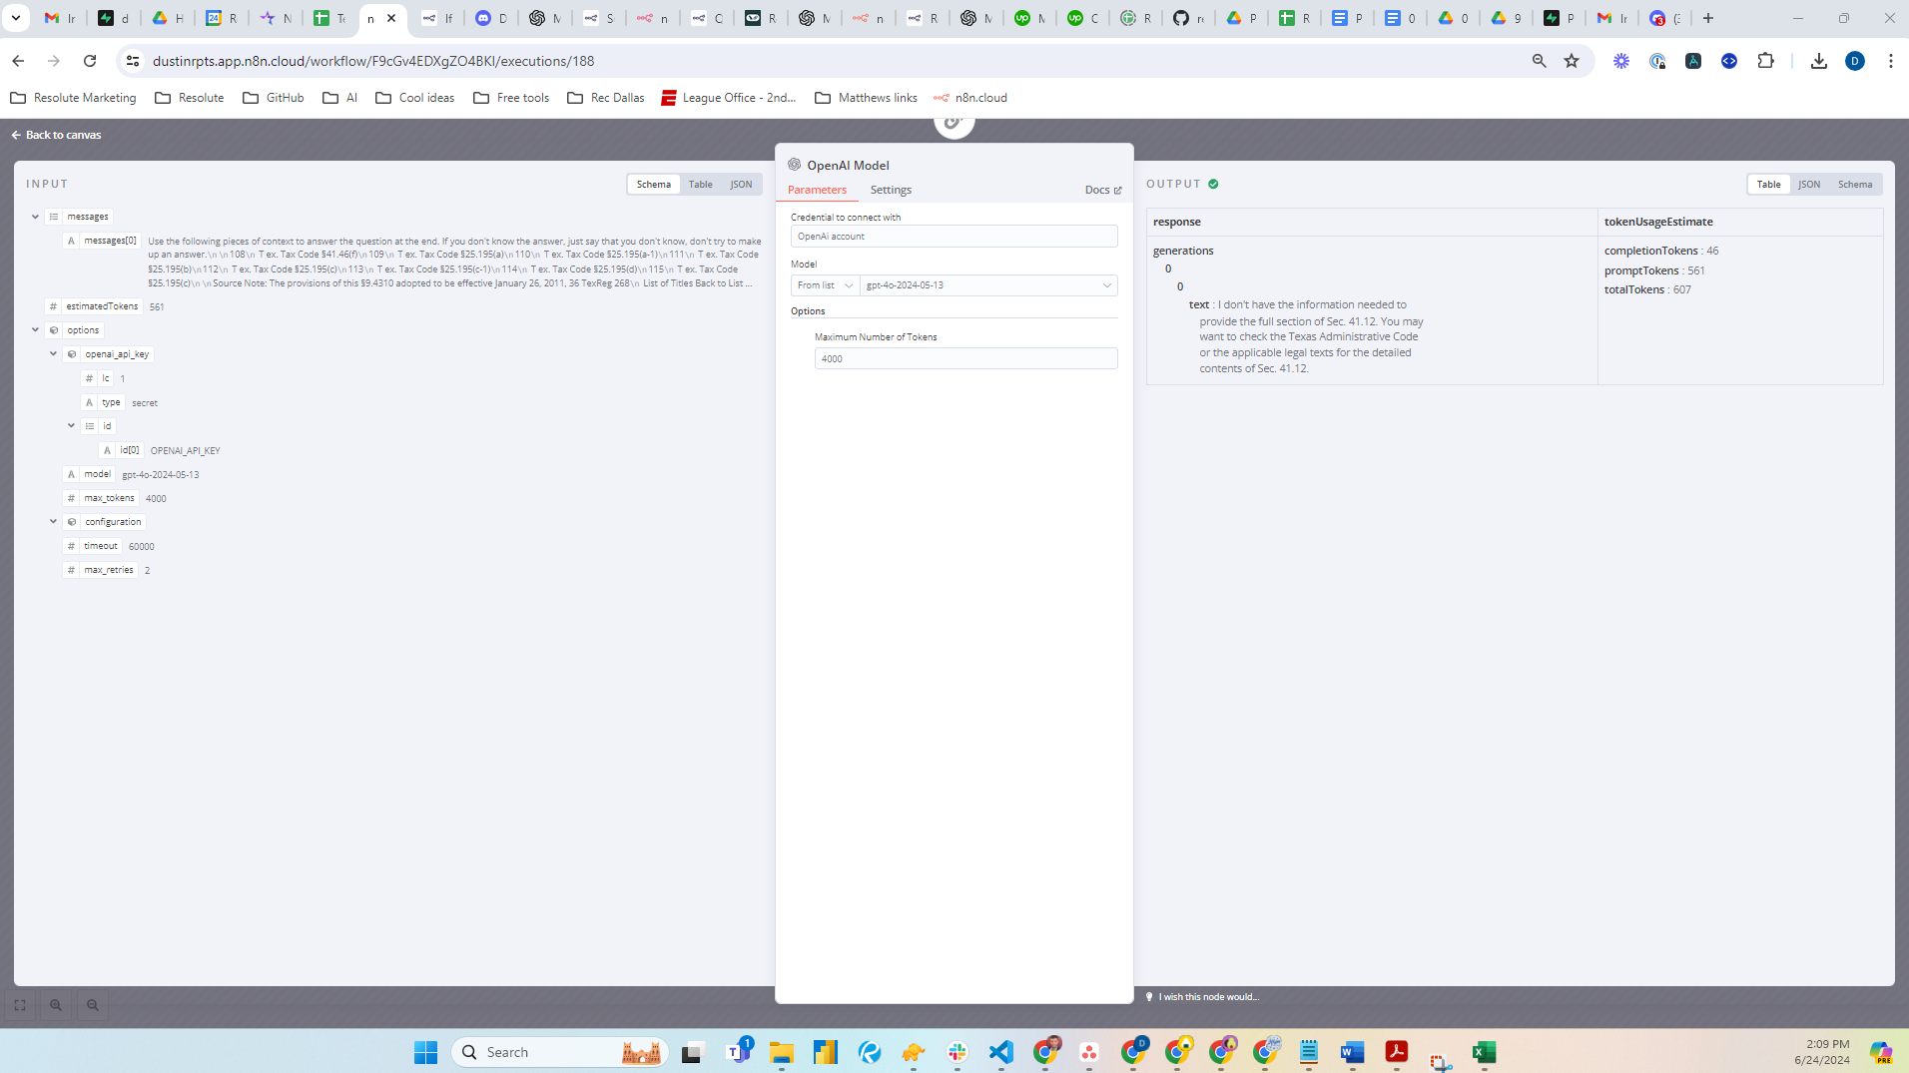Click the green success check beside OUTPUT

1213,184
